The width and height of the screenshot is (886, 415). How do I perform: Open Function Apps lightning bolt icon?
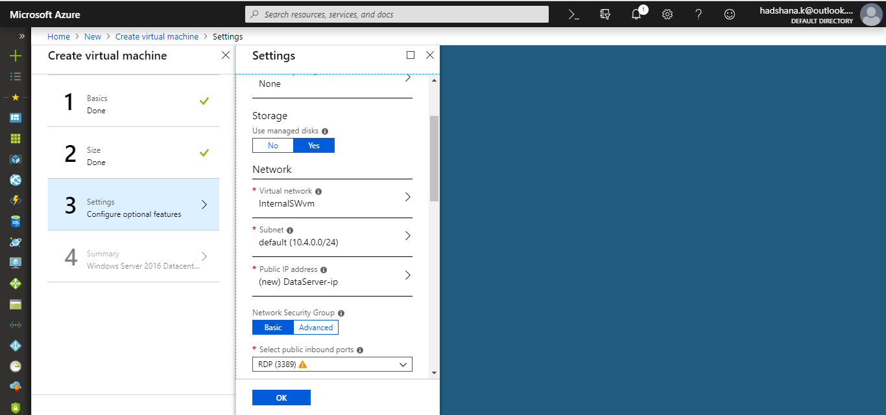[x=16, y=201]
